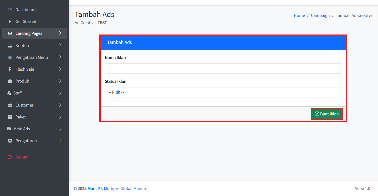Expand the Staff submenu chevron
The height and width of the screenshot is (196, 378).
60,93
